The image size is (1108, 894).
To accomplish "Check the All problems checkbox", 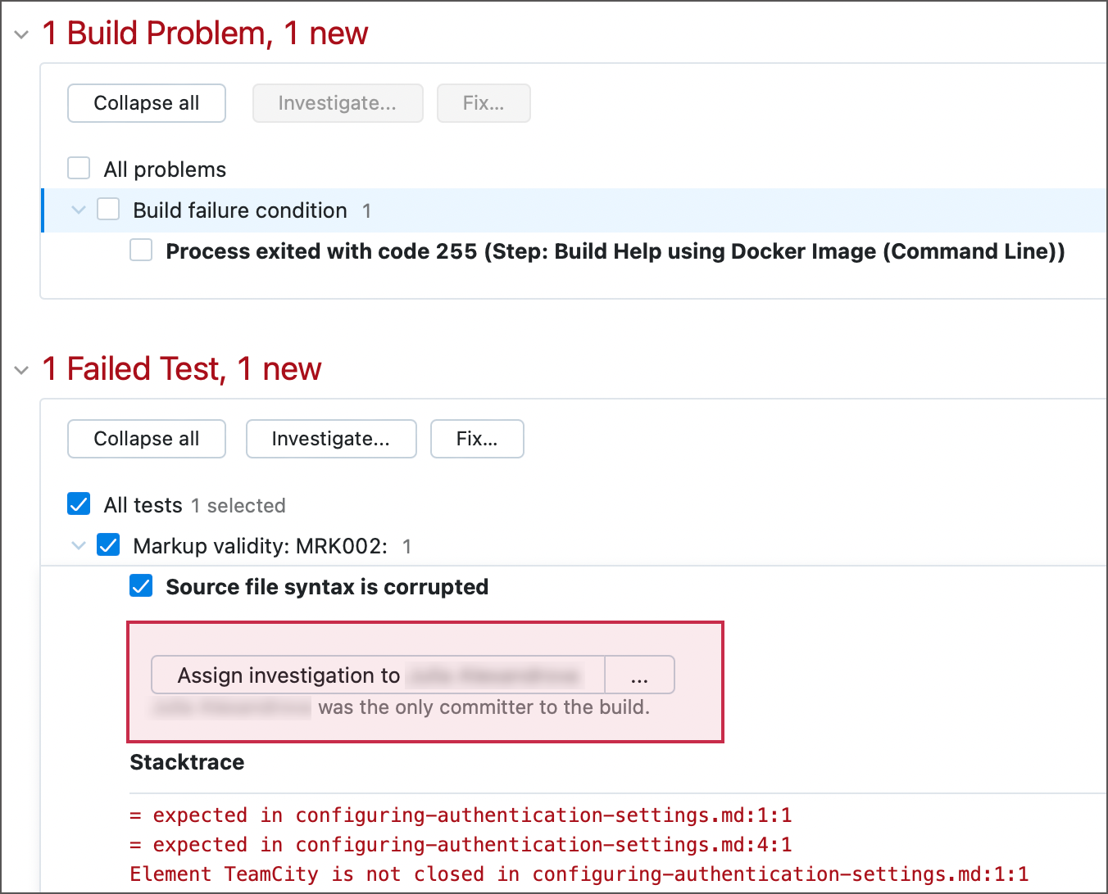I will pyautogui.click(x=78, y=168).
